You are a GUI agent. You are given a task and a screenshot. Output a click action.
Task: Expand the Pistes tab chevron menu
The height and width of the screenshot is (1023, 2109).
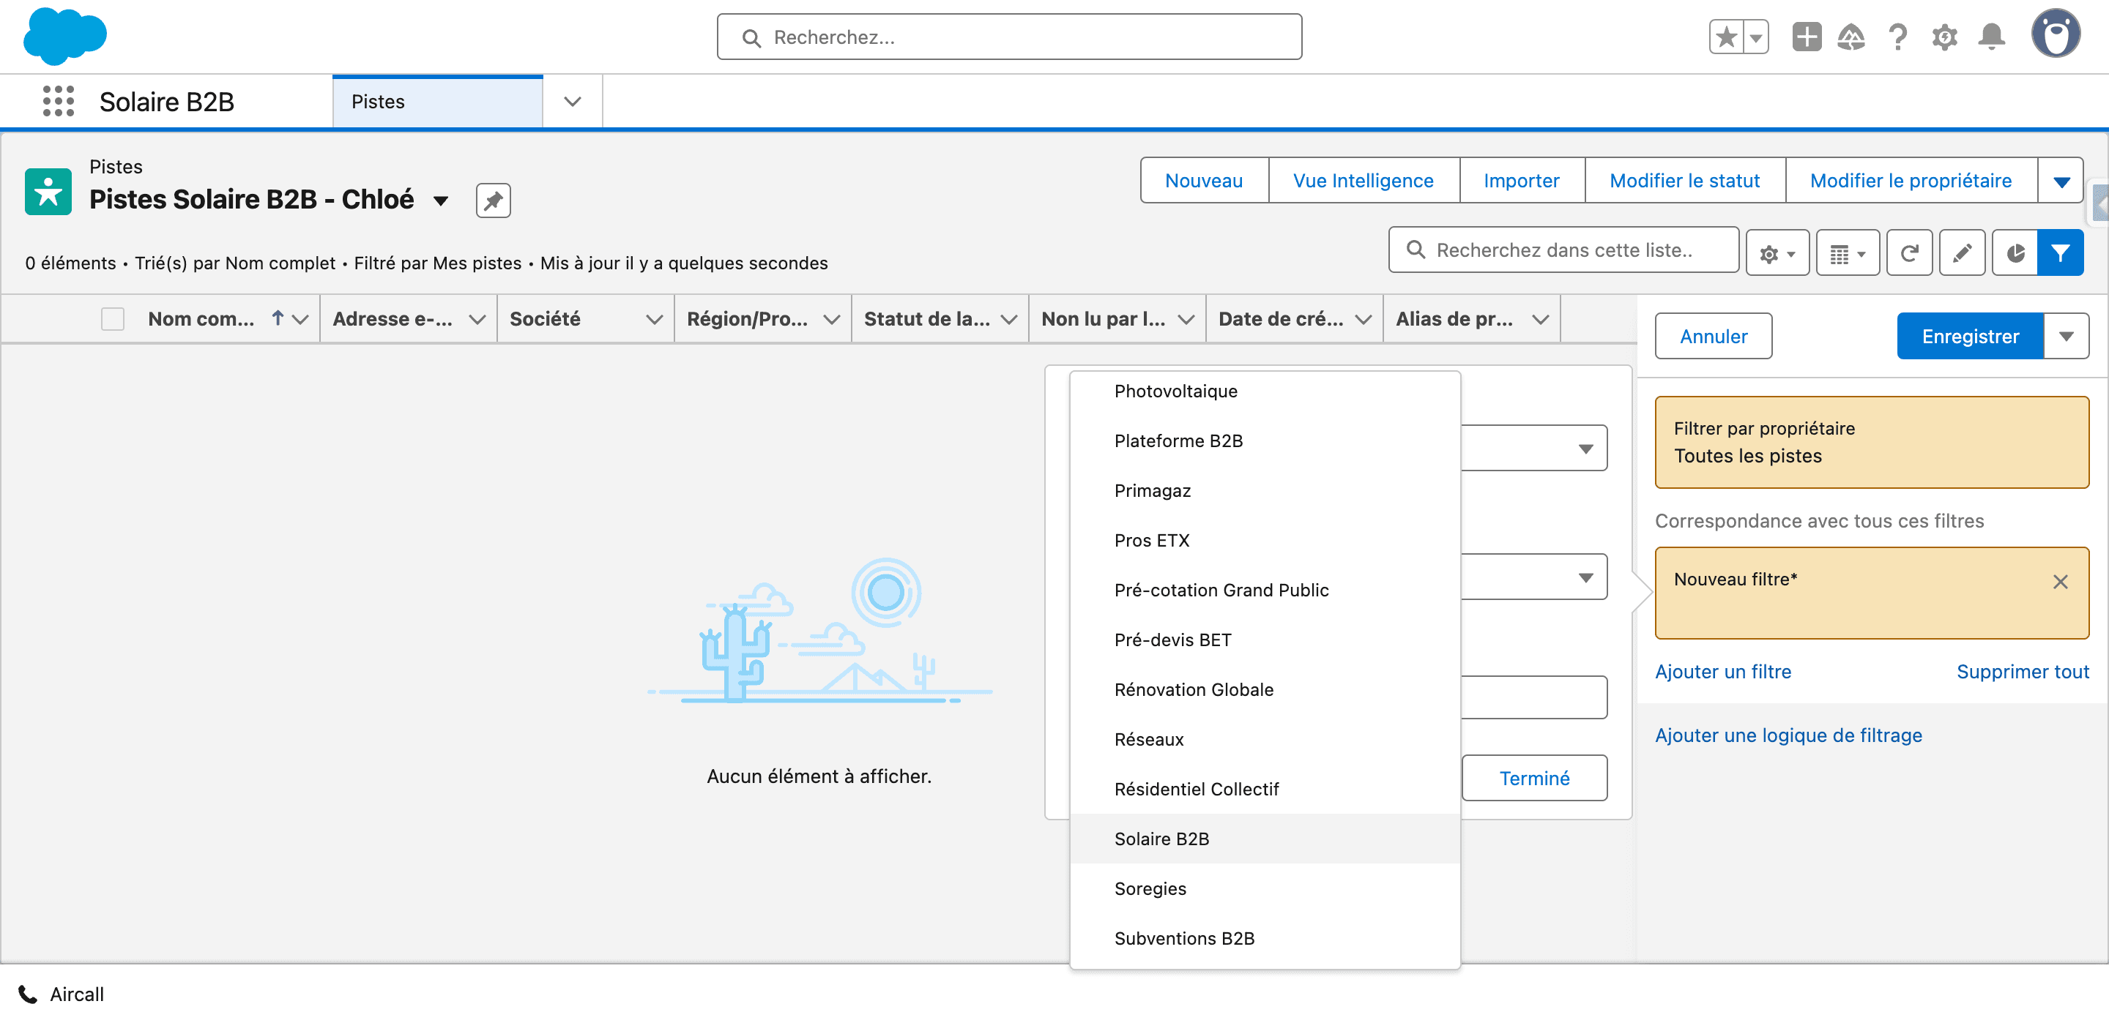(572, 102)
